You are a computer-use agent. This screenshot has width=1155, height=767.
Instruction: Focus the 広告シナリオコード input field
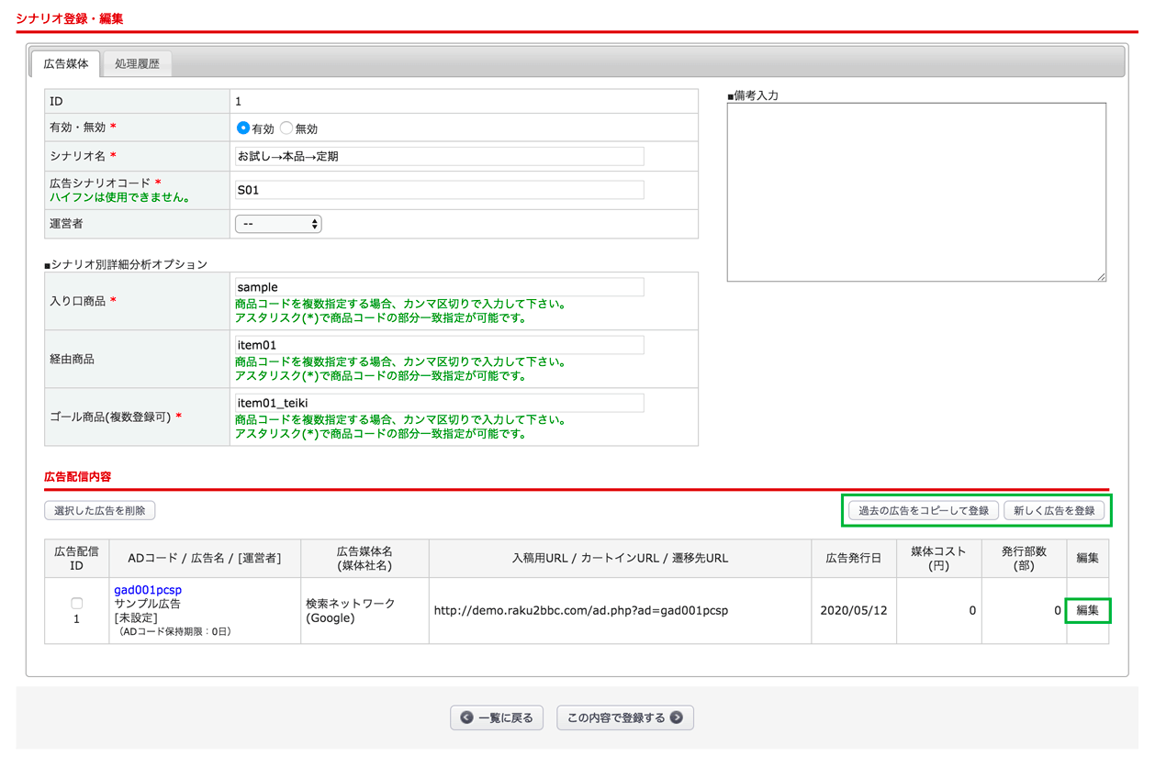(x=439, y=191)
